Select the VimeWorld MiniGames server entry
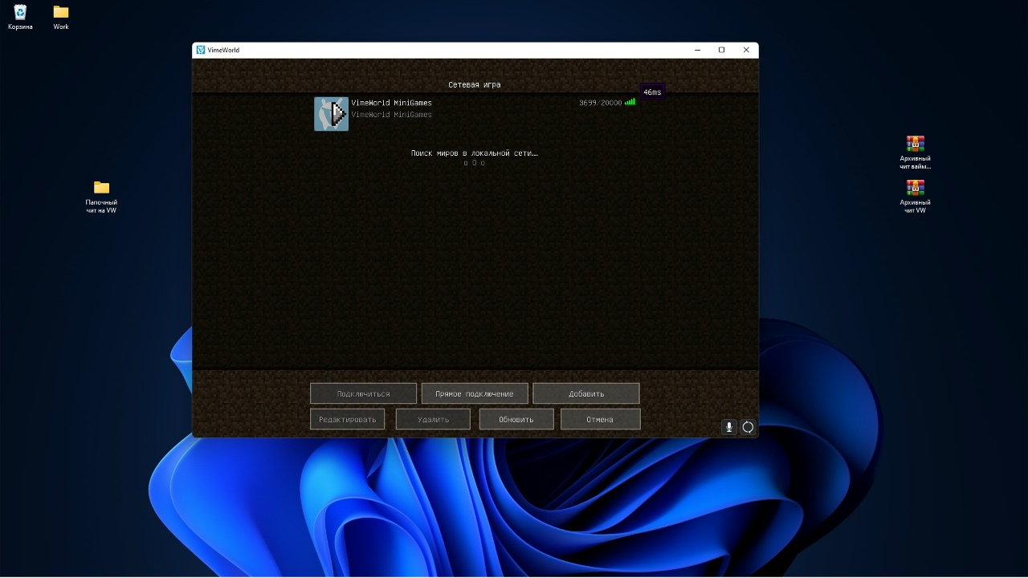The width and height of the screenshot is (1028, 578). [x=450, y=113]
